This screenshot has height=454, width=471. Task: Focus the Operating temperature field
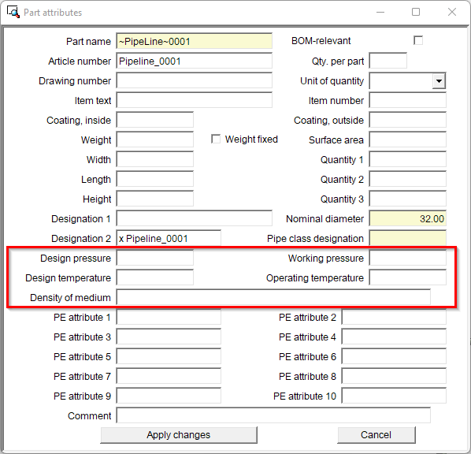tap(408, 277)
